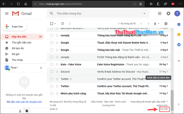
Task: Bookmark this page with the star icon
Action: [140, 4]
